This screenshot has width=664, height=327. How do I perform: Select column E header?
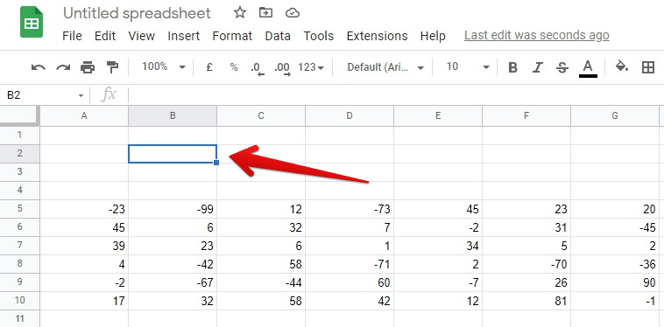click(x=438, y=115)
